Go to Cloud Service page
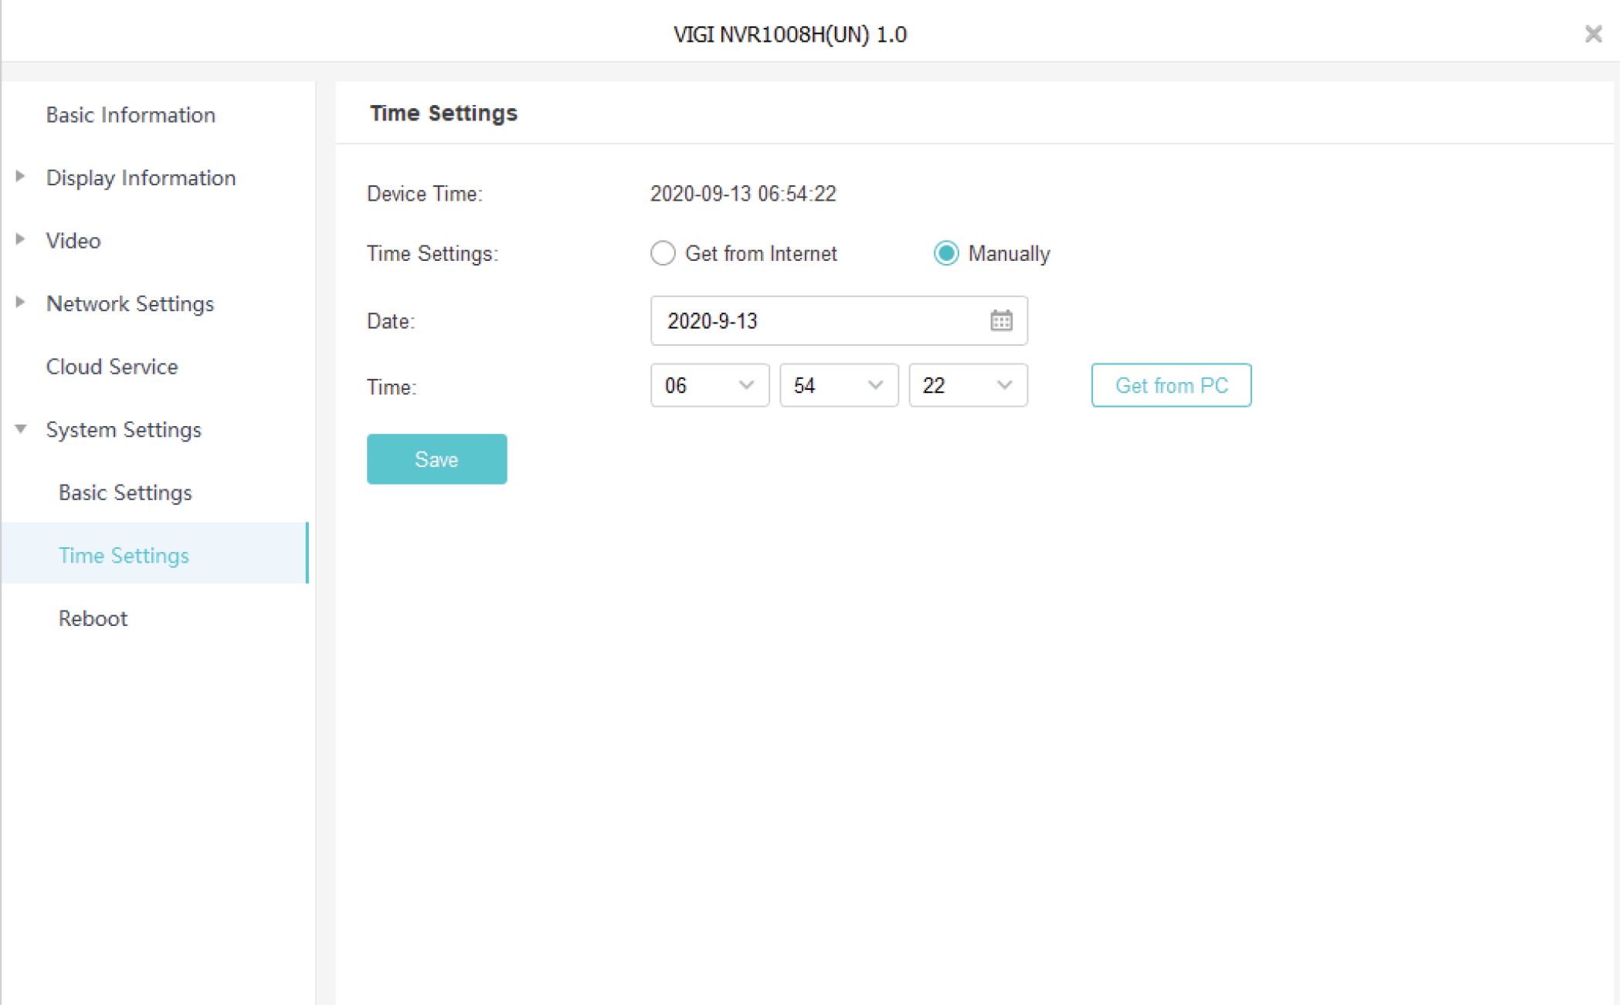The height and width of the screenshot is (1005, 1622). coord(112,367)
